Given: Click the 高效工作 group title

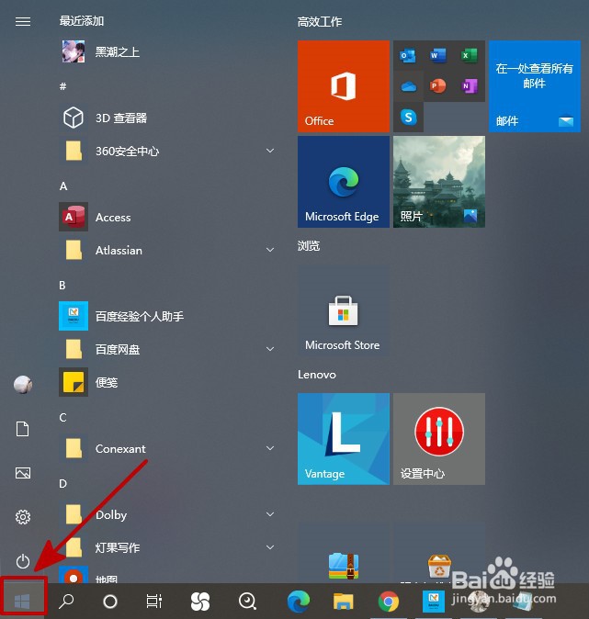Looking at the screenshot, I should click(320, 22).
